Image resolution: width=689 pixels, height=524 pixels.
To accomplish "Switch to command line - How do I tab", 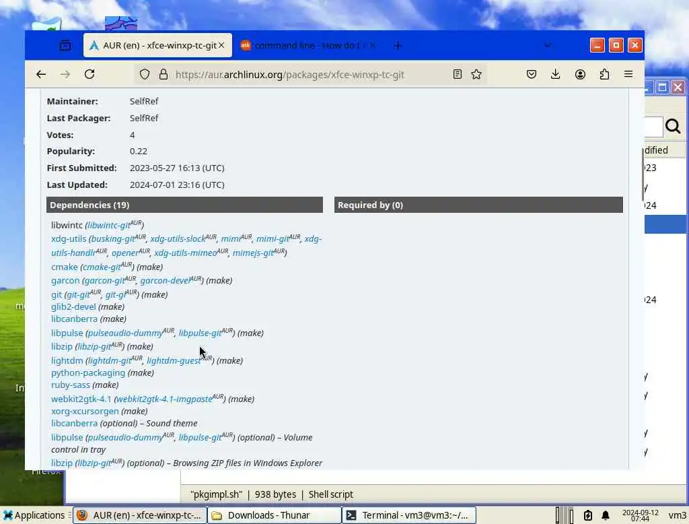I will click(307, 45).
